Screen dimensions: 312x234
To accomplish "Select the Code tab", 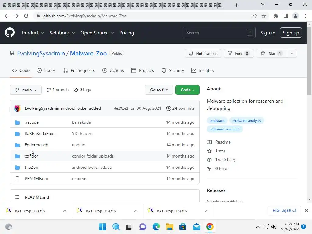I will [21, 70].
